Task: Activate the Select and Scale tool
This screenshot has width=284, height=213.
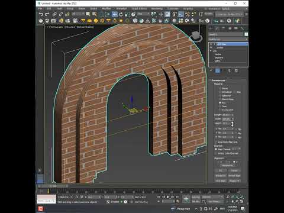Action: (x=127, y=14)
